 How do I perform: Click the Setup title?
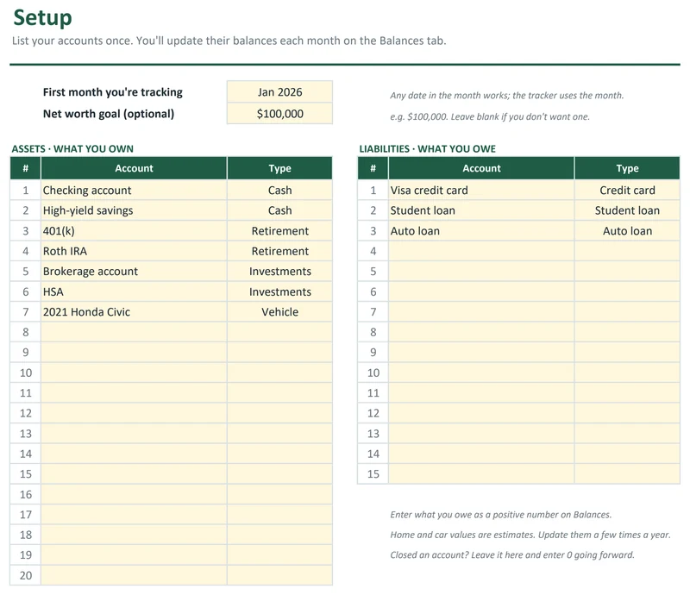point(42,18)
